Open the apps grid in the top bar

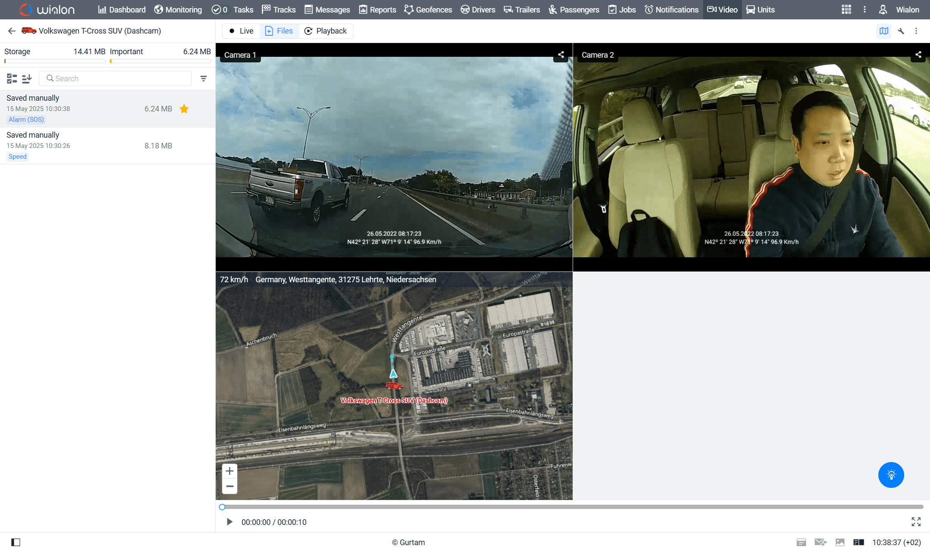(846, 9)
